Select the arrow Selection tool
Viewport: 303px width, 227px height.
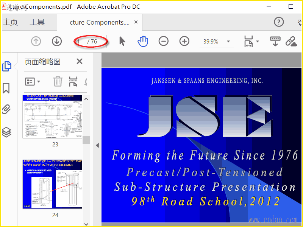pyautogui.click(x=122, y=41)
